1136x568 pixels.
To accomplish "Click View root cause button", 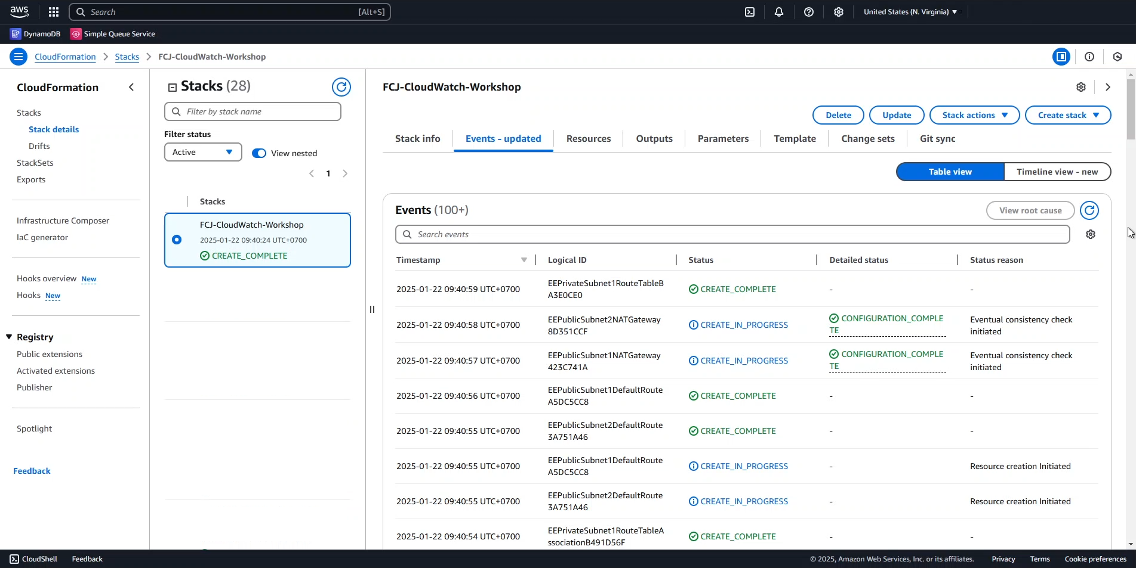I will [x=1030, y=210].
